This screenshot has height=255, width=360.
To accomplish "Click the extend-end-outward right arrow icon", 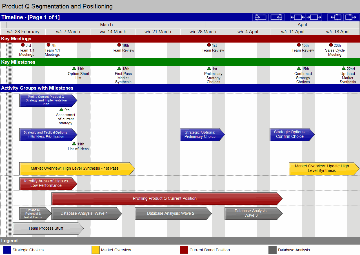I will pos(351,17).
